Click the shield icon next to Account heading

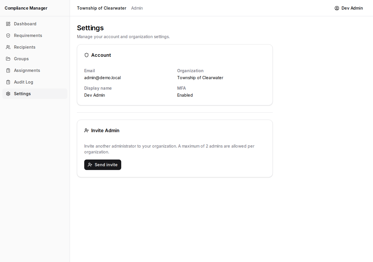[87, 55]
